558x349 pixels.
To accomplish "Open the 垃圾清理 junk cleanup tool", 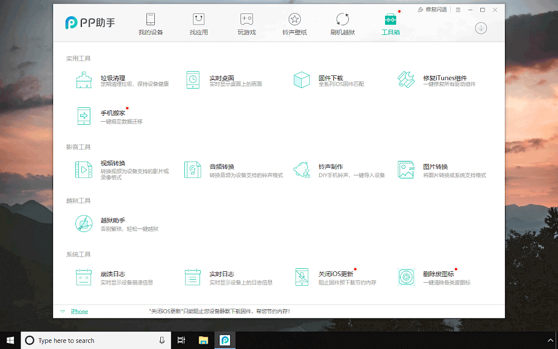I will pos(84,80).
